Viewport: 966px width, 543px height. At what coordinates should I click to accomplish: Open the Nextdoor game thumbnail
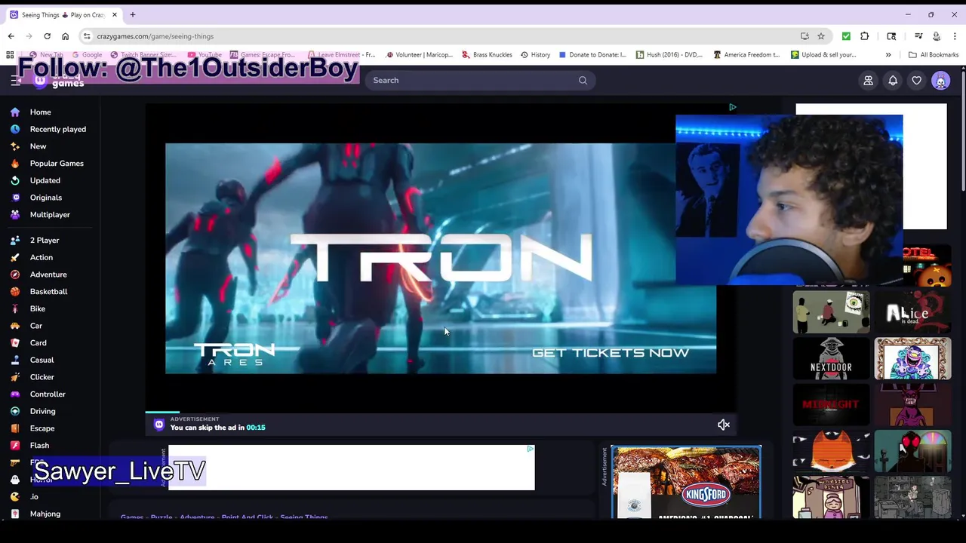[831, 358]
